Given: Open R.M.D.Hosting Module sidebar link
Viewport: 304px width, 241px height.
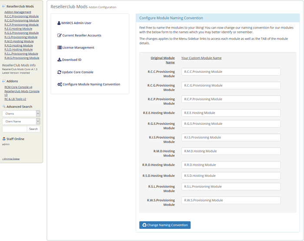Looking at the screenshot, I should tap(19, 41).
